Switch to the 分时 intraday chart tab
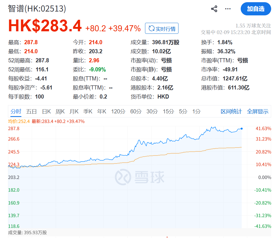Screen dimensions: 278x238 click(x=16, y=111)
